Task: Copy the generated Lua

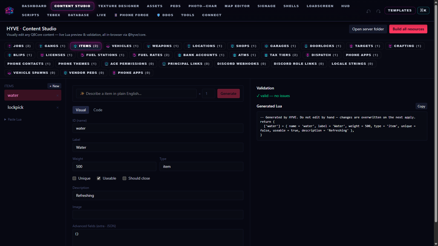Action: click(x=421, y=106)
